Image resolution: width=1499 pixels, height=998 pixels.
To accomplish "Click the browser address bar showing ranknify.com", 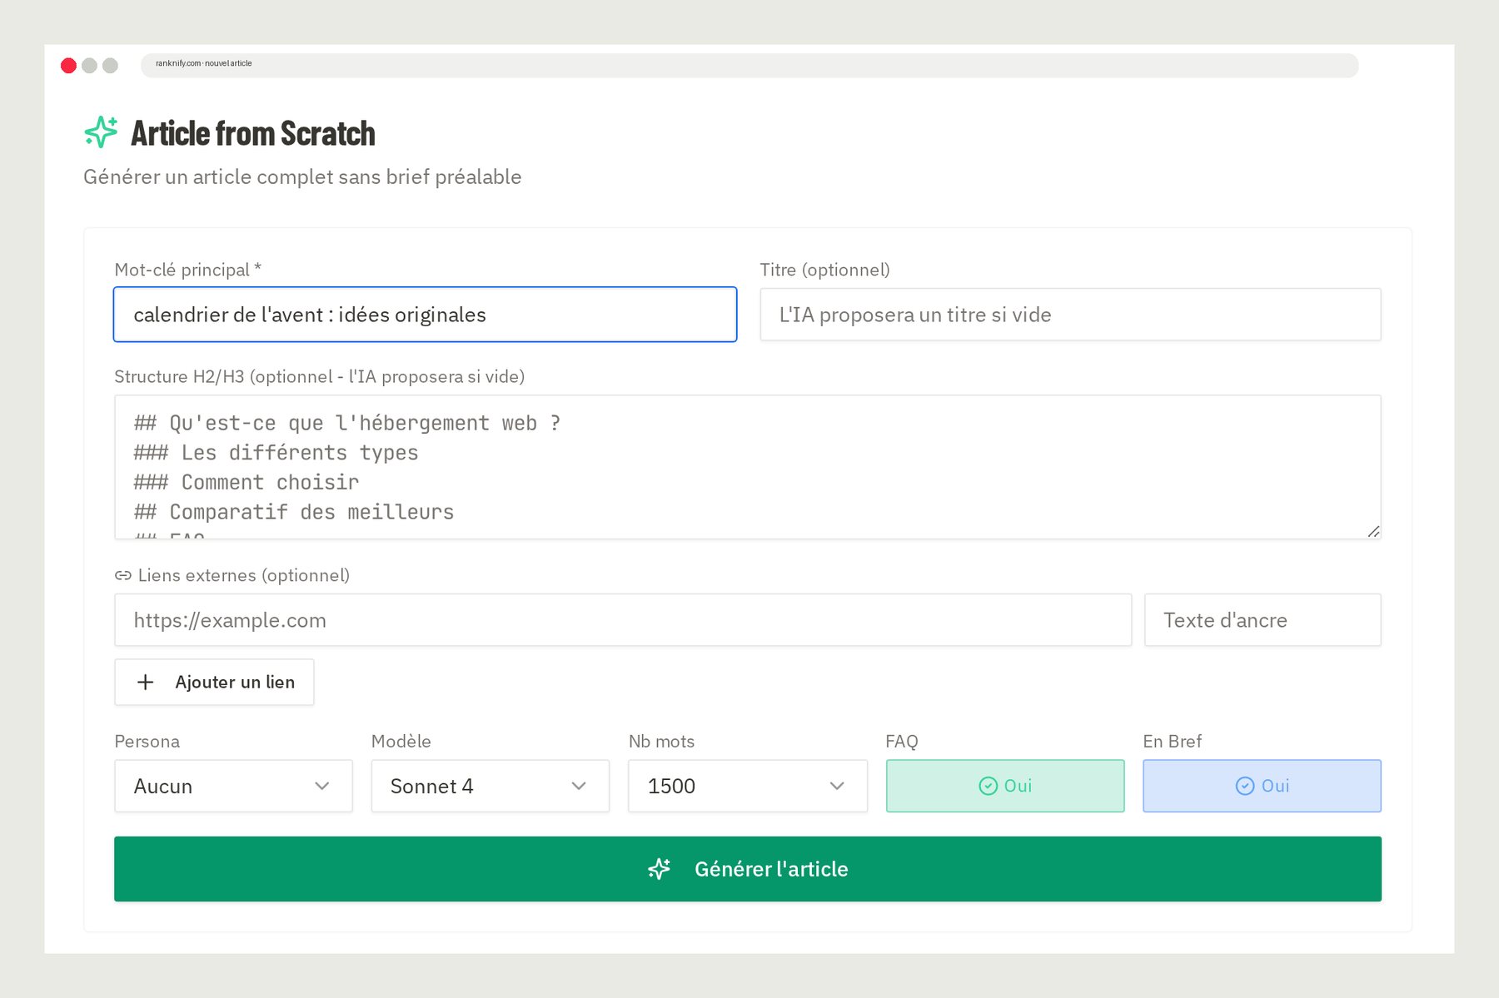I will tap(749, 65).
